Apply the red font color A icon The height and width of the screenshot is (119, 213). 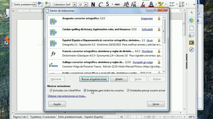151,4
